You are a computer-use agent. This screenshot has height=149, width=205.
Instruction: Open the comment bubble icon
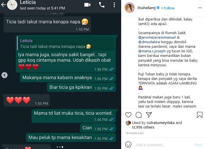coord(138,115)
